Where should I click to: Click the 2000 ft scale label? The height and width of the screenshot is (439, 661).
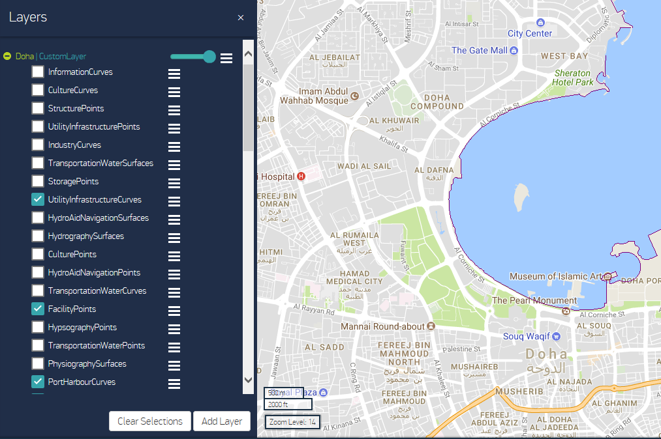click(x=288, y=404)
